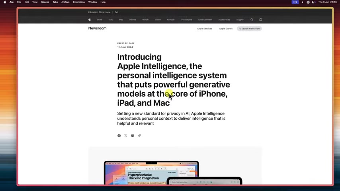Screen dimensions: 340x191
Task: Copy the article link using the chain icon
Action: [x=139, y=136]
